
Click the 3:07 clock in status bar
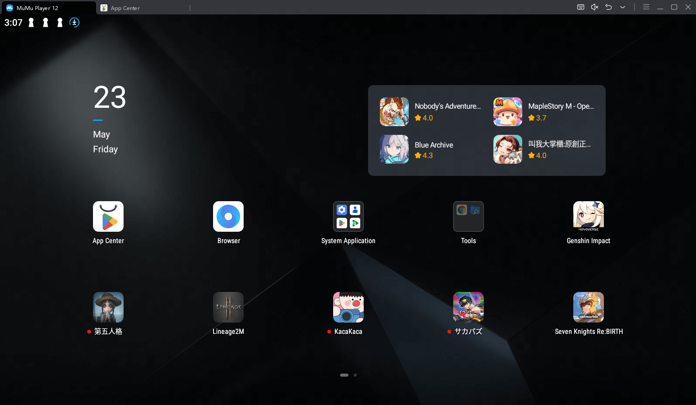(x=14, y=23)
